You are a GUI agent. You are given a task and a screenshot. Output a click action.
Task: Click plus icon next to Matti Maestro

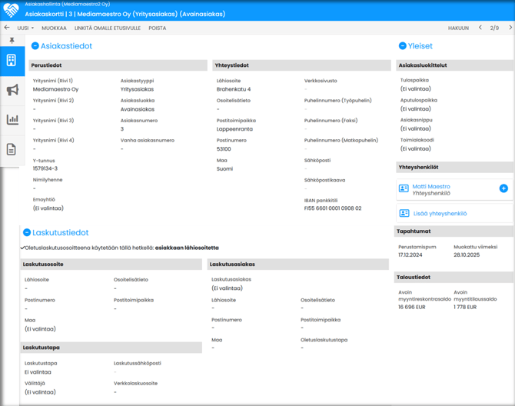pos(503,188)
